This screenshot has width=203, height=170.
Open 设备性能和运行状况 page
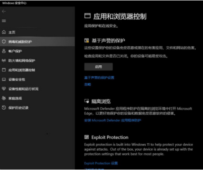37,89
